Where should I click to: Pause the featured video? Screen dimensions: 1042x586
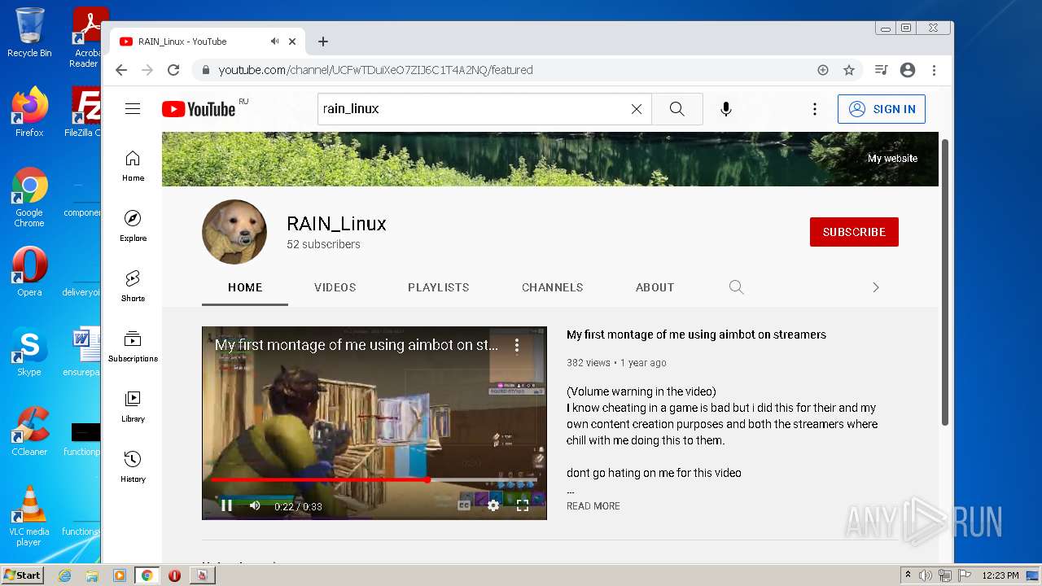click(x=227, y=505)
